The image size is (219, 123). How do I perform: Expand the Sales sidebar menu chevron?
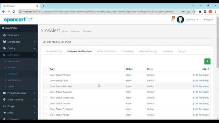tap(34, 113)
